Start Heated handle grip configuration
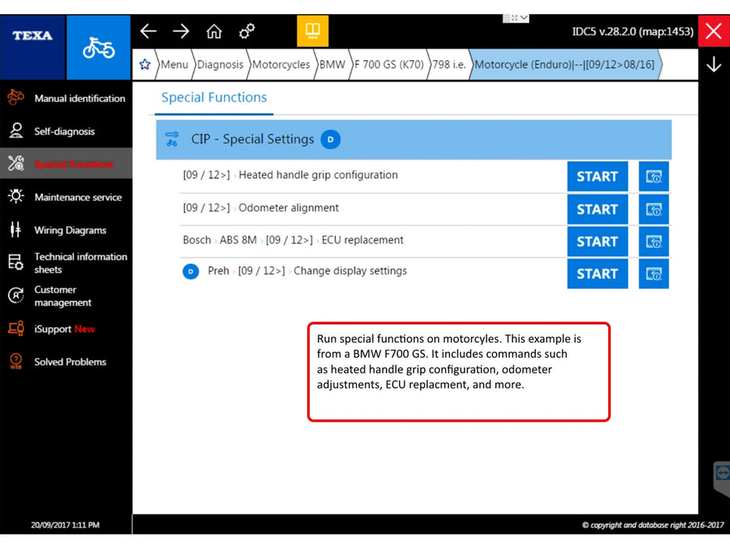 tap(597, 177)
